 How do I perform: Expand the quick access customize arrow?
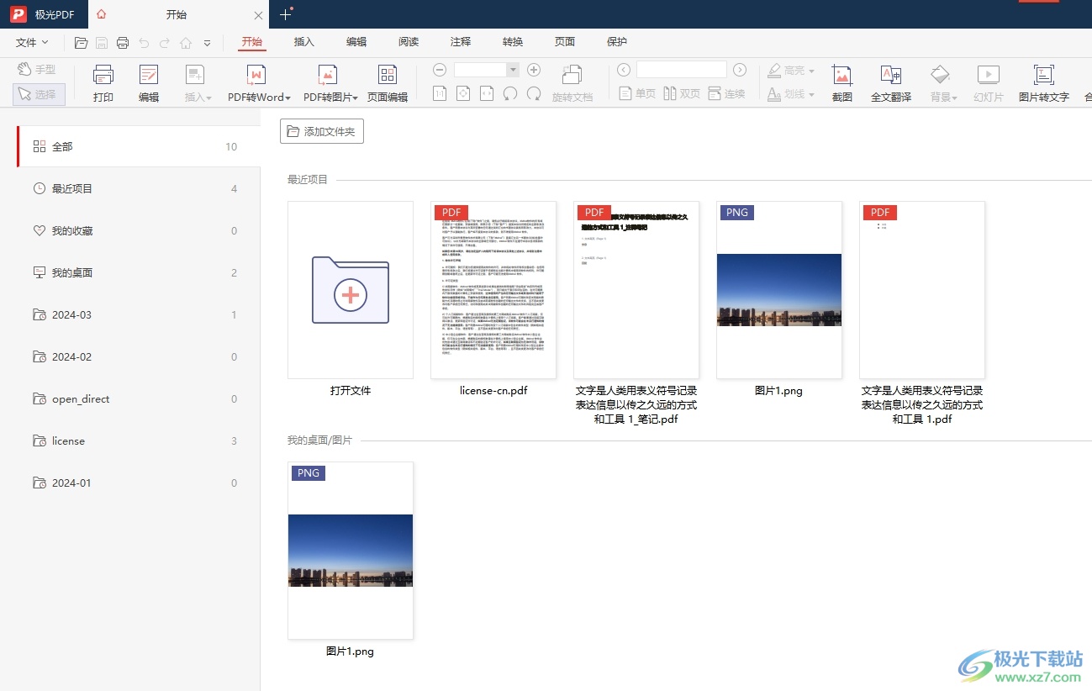click(x=207, y=43)
